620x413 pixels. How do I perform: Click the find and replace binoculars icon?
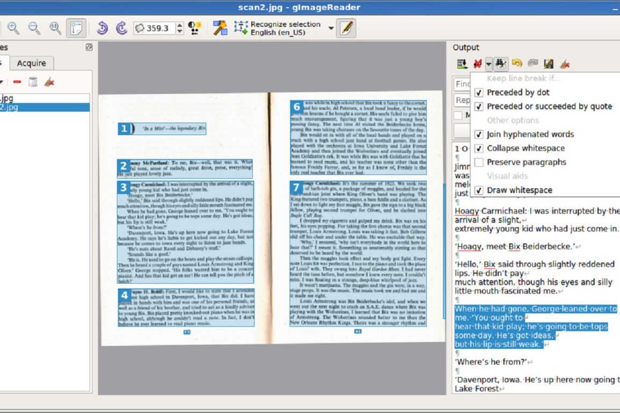pos(501,64)
